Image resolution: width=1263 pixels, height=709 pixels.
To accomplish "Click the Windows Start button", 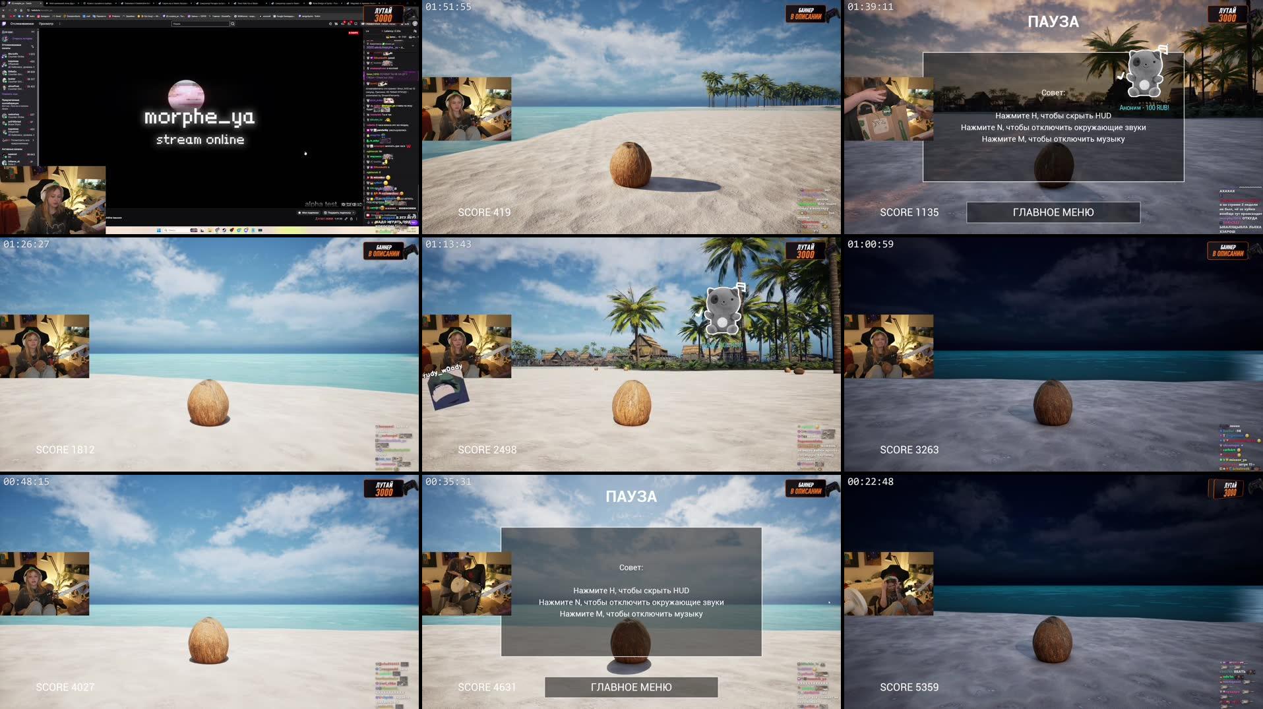I will tap(158, 231).
